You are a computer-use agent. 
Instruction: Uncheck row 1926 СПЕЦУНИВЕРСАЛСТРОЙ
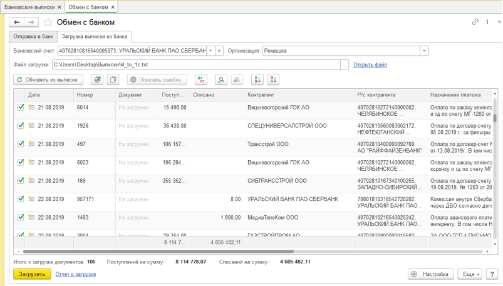coord(21,125)
